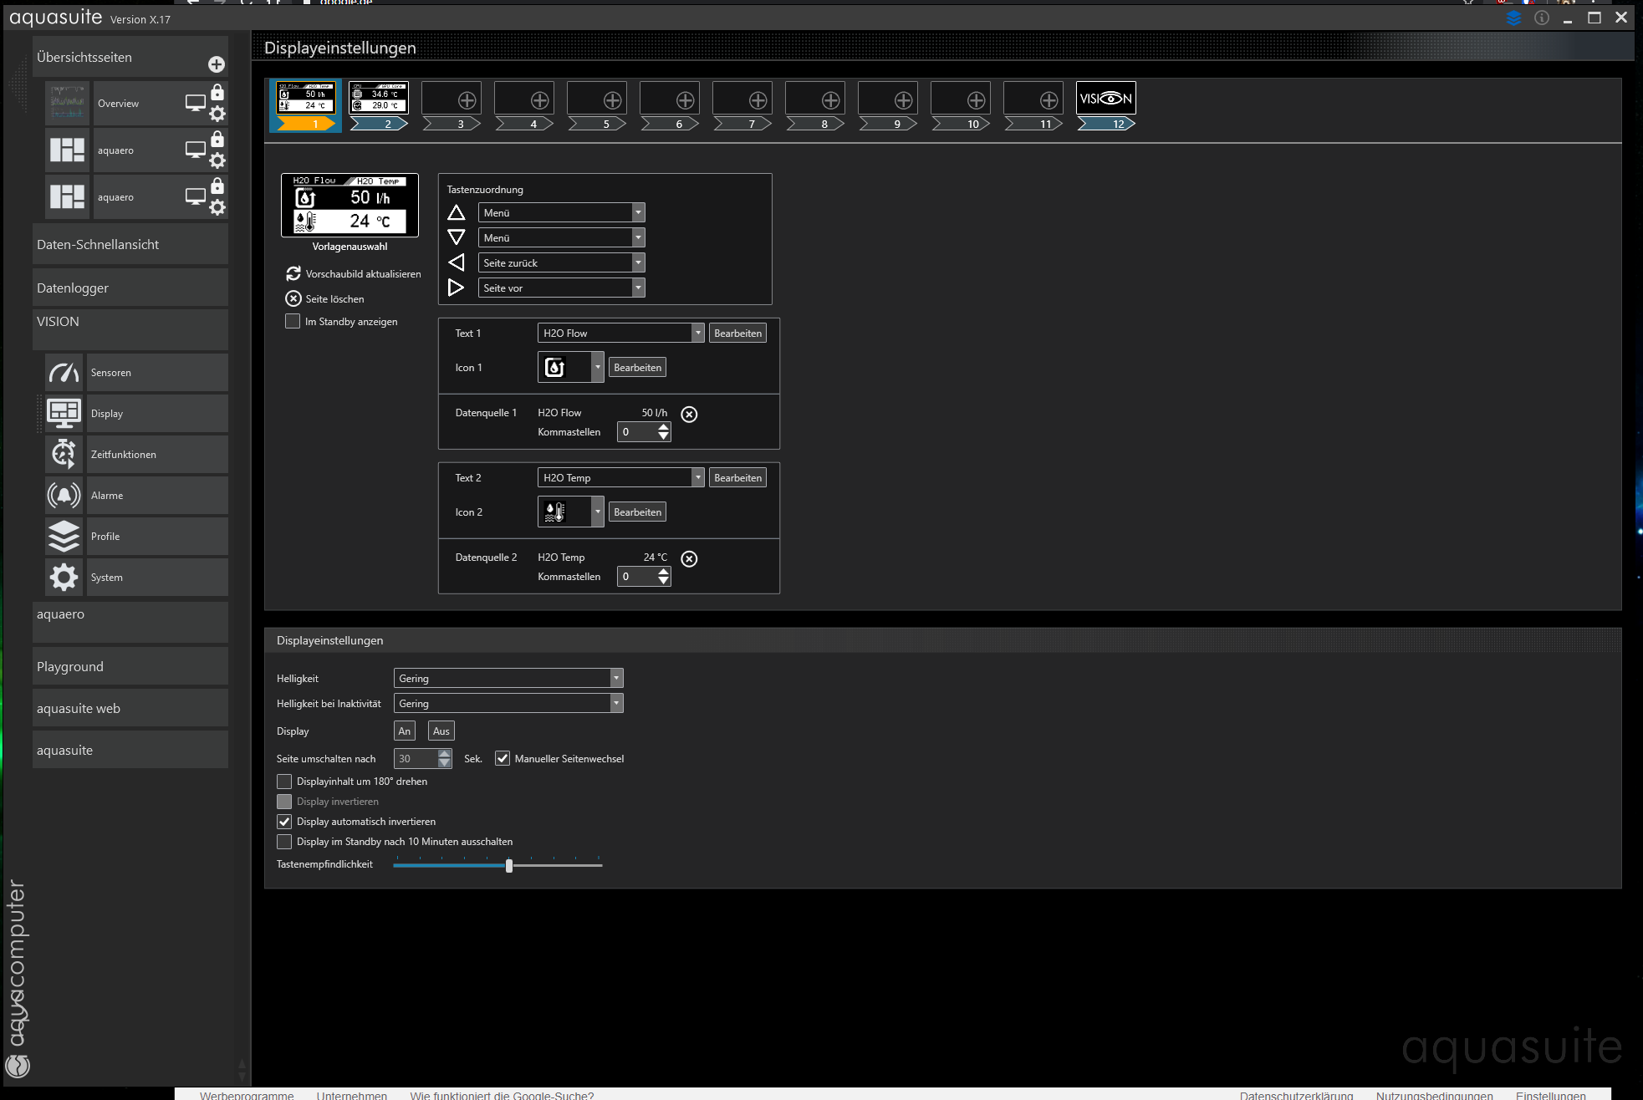Remove Datenquelle 1 with the X icon
1643x1100 pixels.
(689, 415)
